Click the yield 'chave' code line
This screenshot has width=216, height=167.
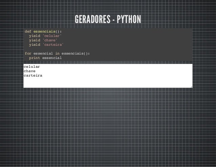click(x=43, y=40)
